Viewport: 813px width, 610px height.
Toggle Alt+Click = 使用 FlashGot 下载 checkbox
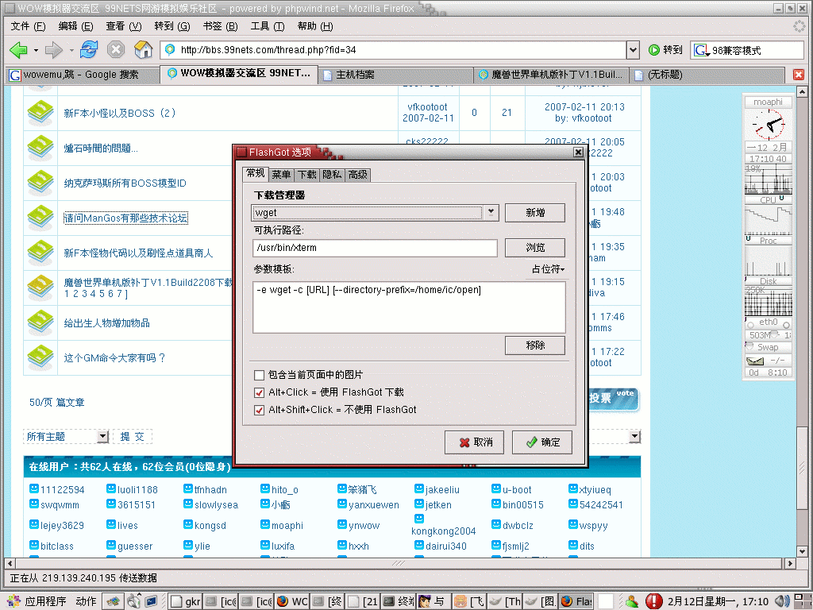click(260, 392)
